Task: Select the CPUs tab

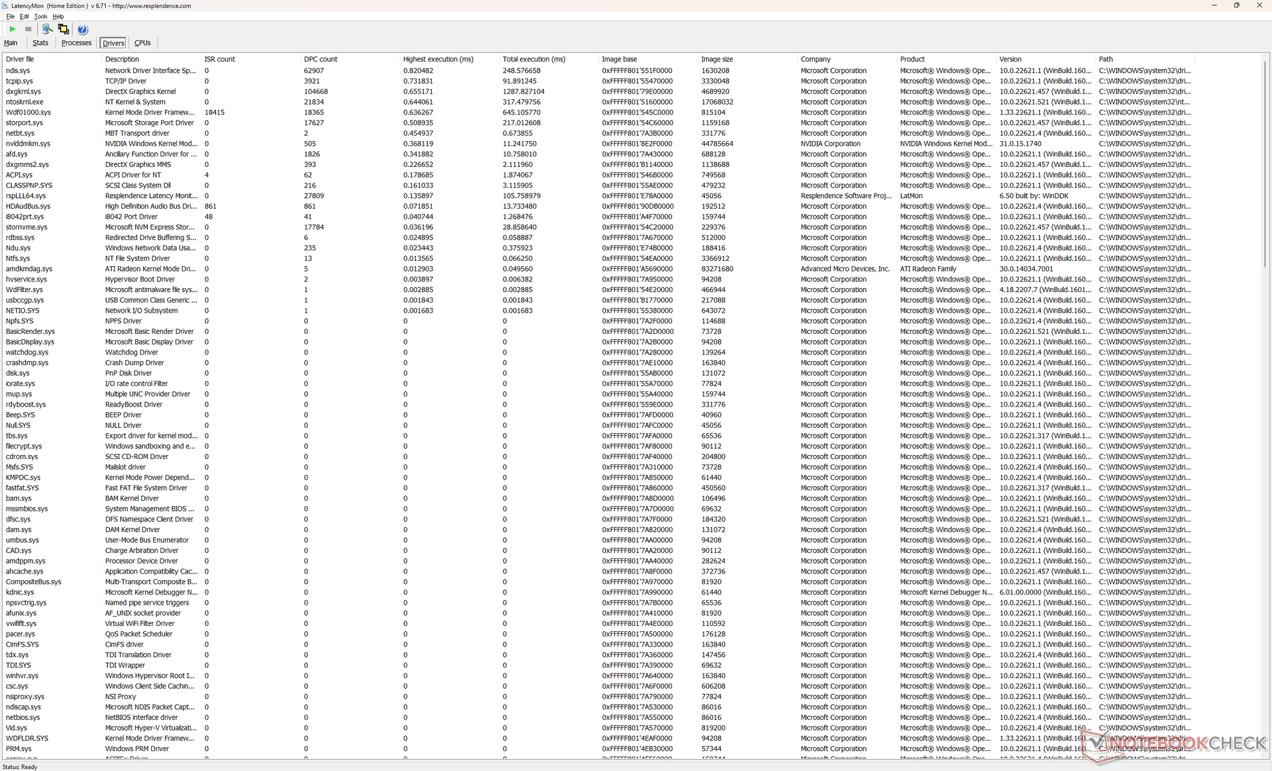Action: click(x=142, y=43)
